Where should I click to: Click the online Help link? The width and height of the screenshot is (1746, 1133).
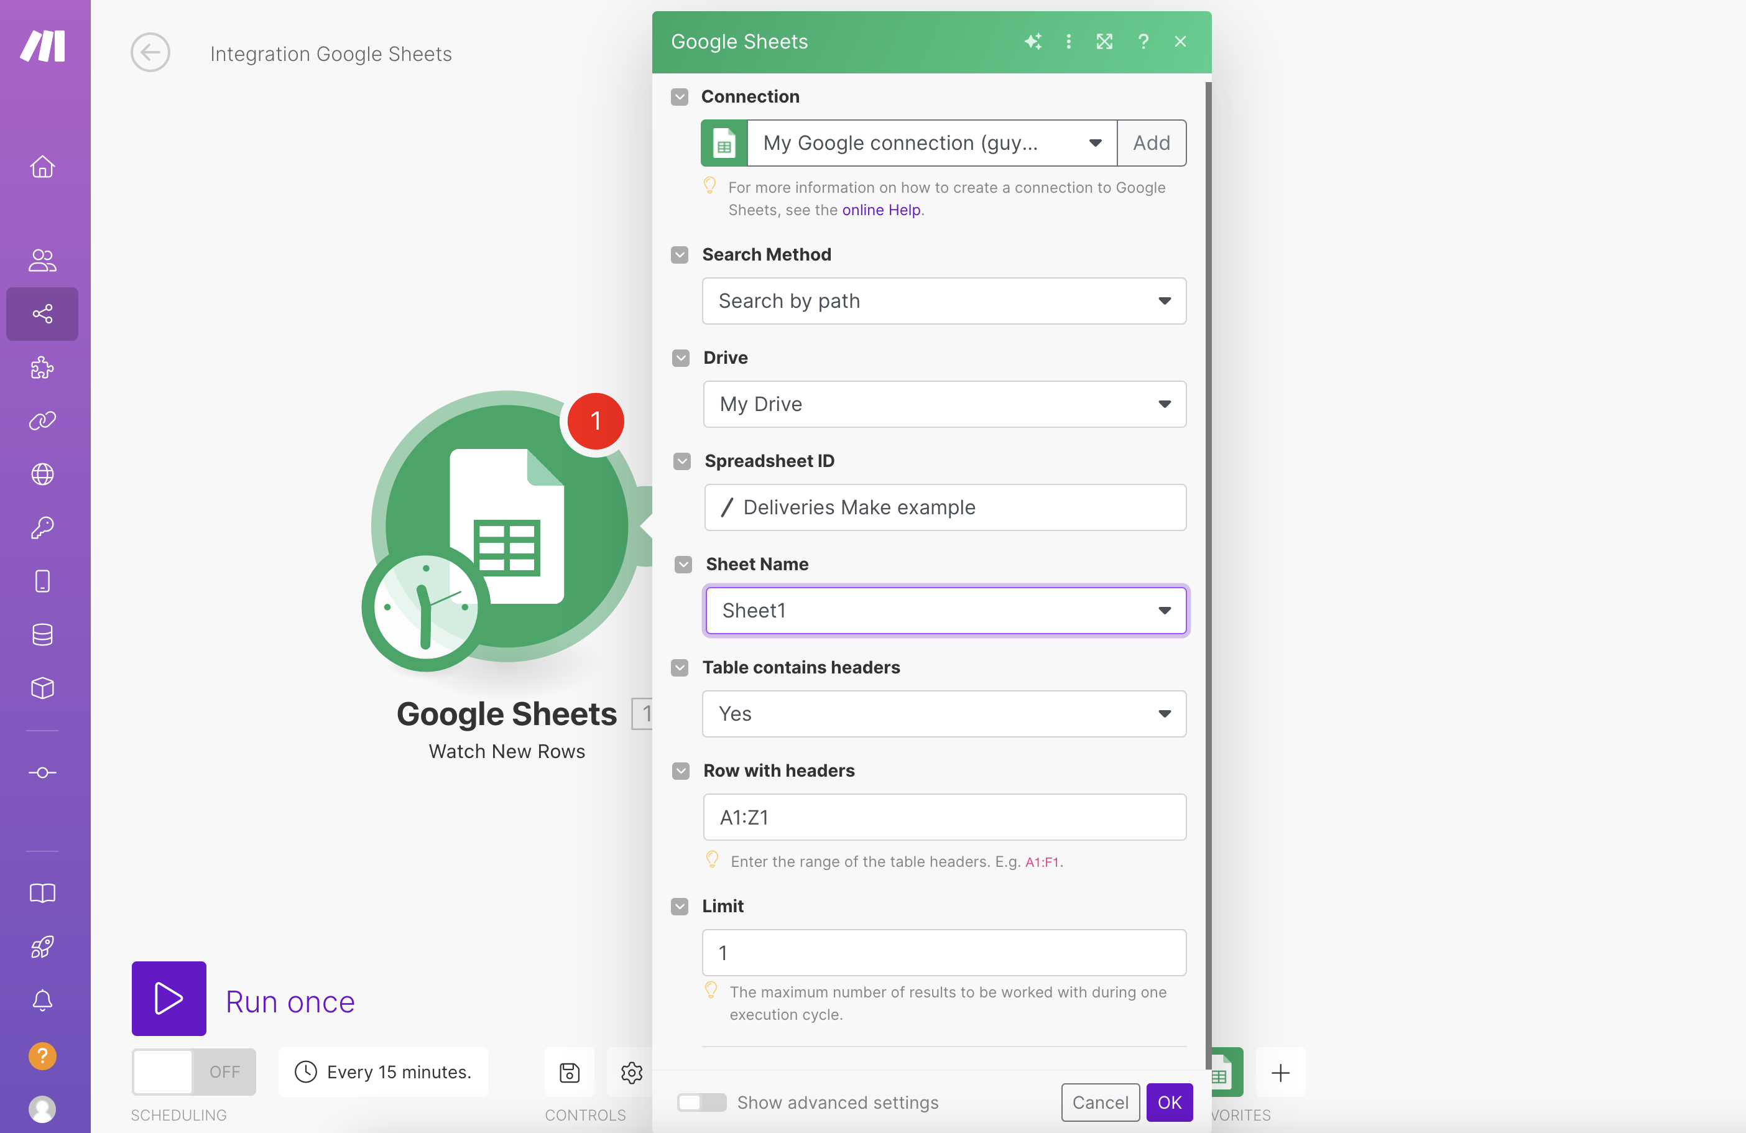point(881,210)
